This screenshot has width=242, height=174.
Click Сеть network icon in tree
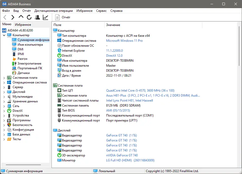point(9,106)
